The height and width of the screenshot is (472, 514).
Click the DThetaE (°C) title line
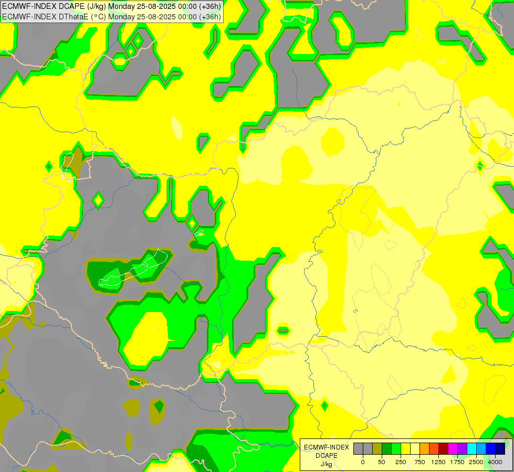111,17
